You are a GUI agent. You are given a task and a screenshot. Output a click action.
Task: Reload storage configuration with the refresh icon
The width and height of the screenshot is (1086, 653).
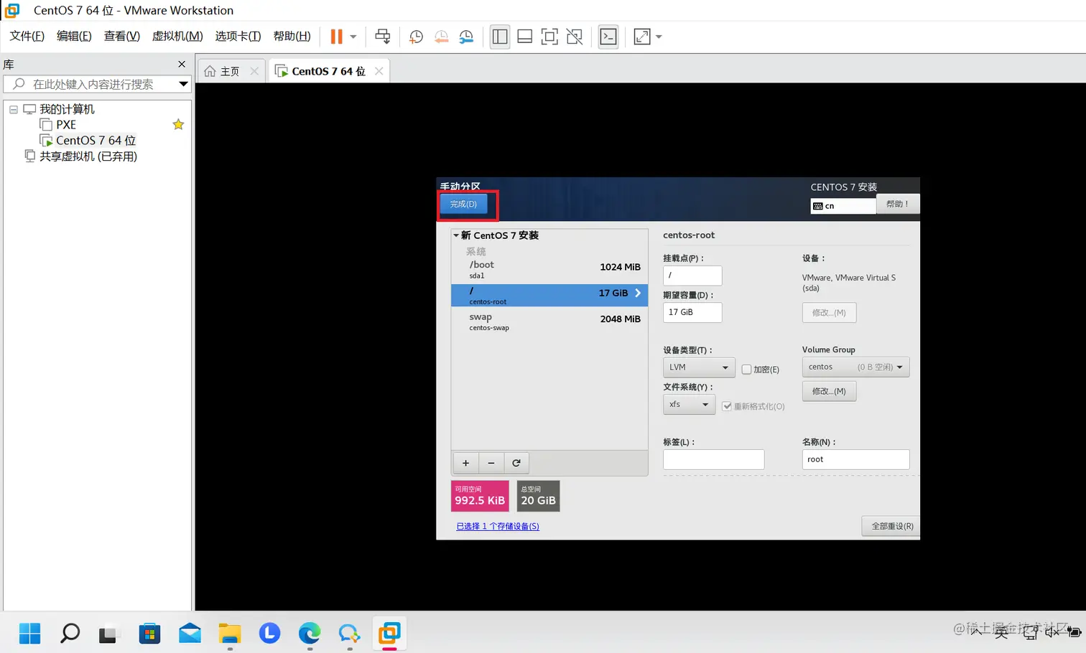(516, 463)
